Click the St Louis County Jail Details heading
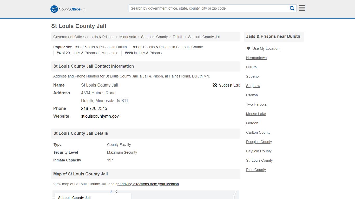The image size is (355, 199). pos(81,133)
